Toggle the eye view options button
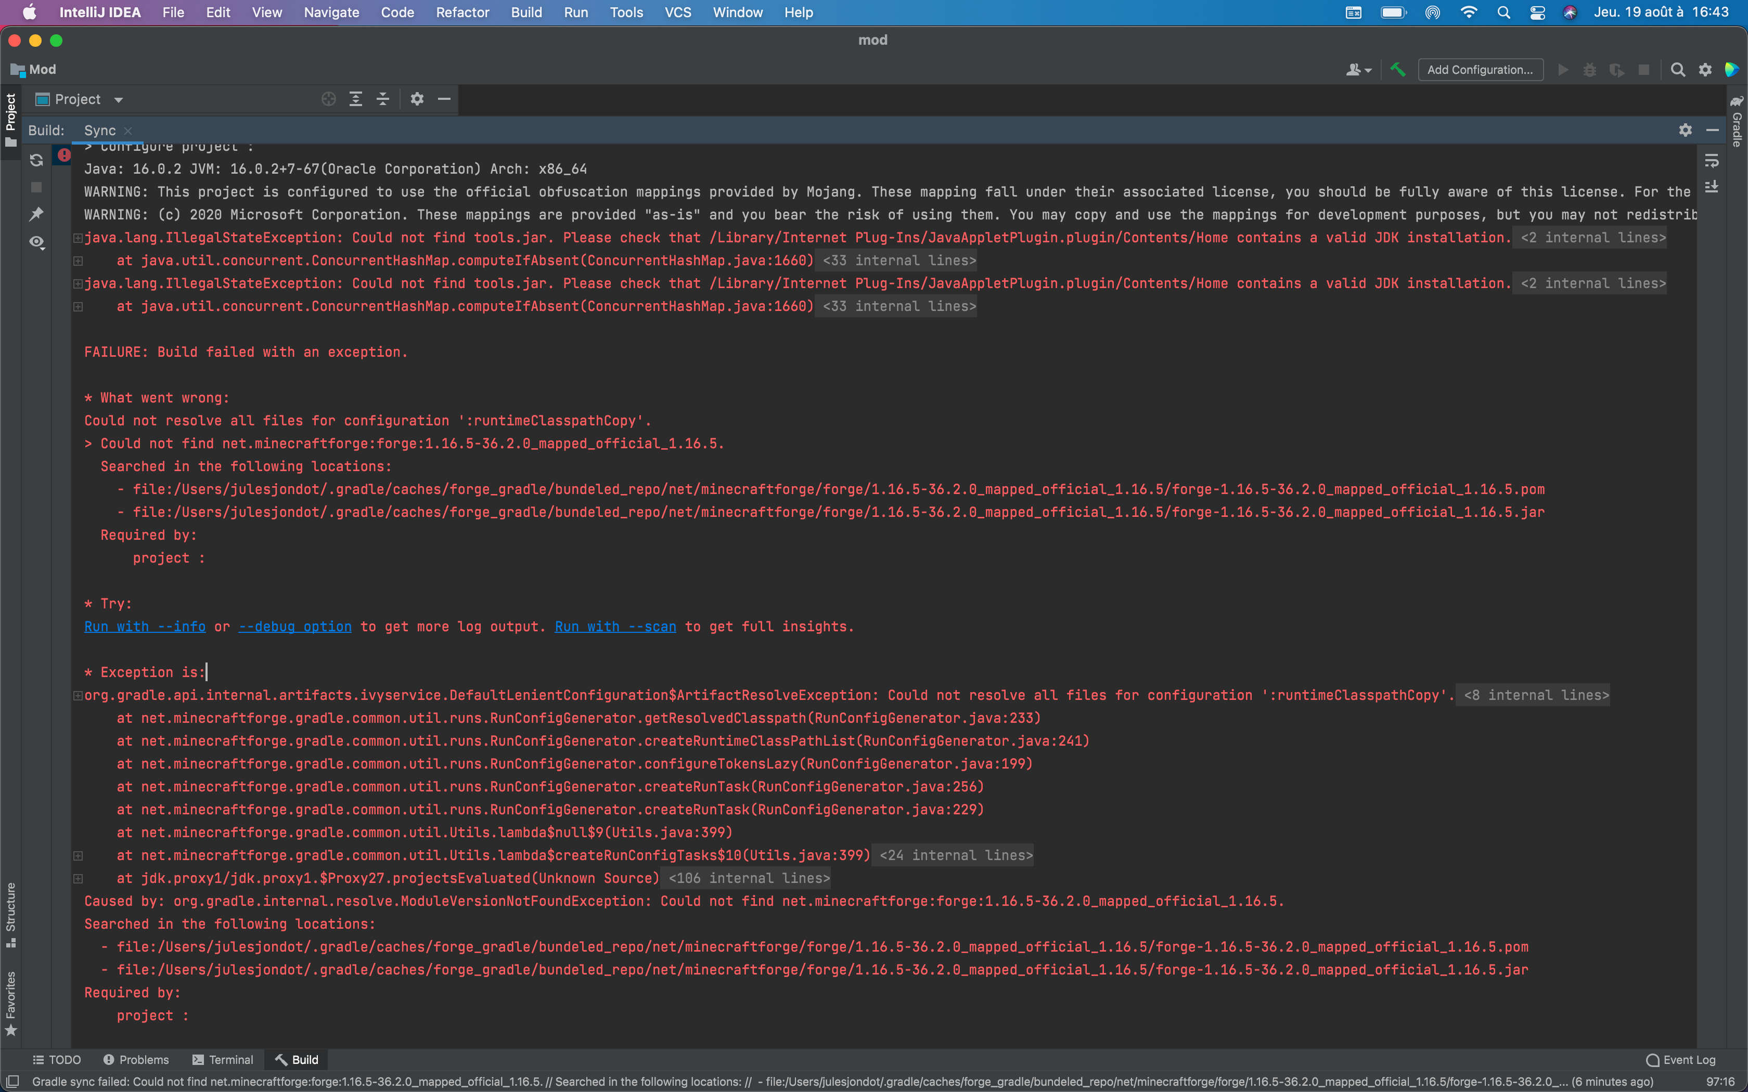Image resolution: width=1748 pixels, height=1092 pixels. coord(36,242)
